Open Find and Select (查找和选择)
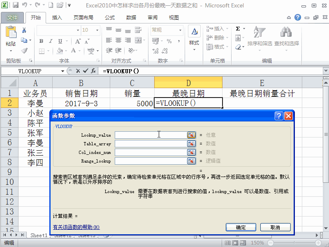The width and height of the screenshot is (329, 247). click(x=286, y=39)
